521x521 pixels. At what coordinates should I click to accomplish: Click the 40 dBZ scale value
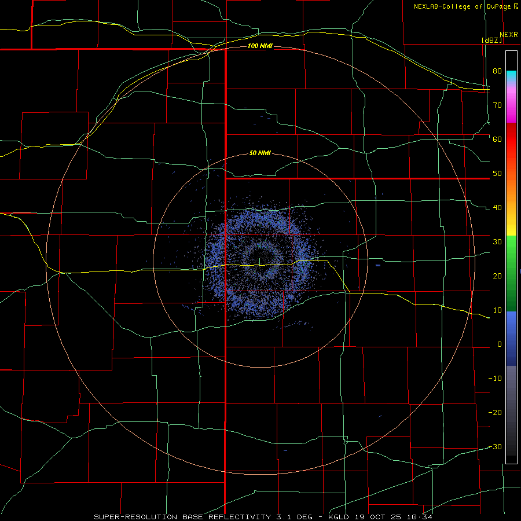[x=497, y=208]
